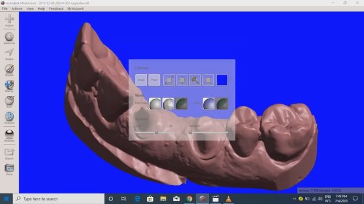Open the Help menu
This screenshot has height=204, width=364.
tap(42, 8)
